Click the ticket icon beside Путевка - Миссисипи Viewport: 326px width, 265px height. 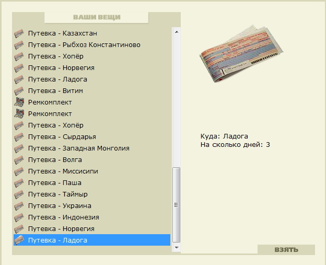point(19,171)
